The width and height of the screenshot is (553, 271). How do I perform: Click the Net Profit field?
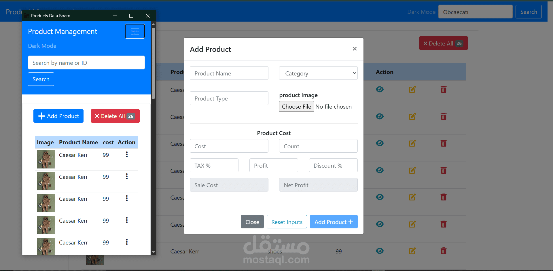click(318, 185)
